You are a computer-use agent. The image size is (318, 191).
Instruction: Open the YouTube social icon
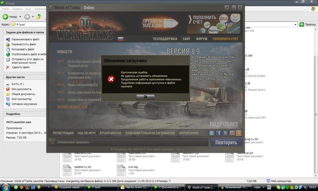coord(232,133)
